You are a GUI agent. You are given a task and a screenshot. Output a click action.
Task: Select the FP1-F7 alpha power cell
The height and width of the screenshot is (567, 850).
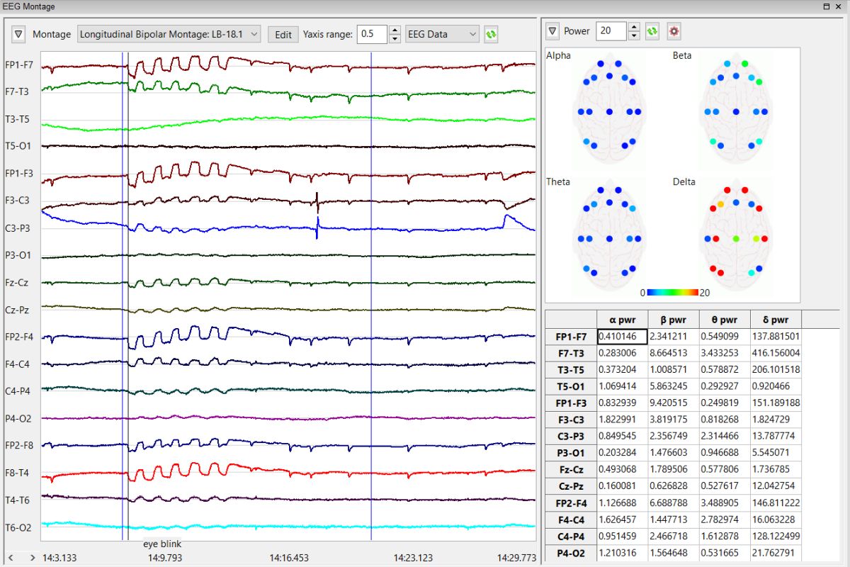point(622,337)
